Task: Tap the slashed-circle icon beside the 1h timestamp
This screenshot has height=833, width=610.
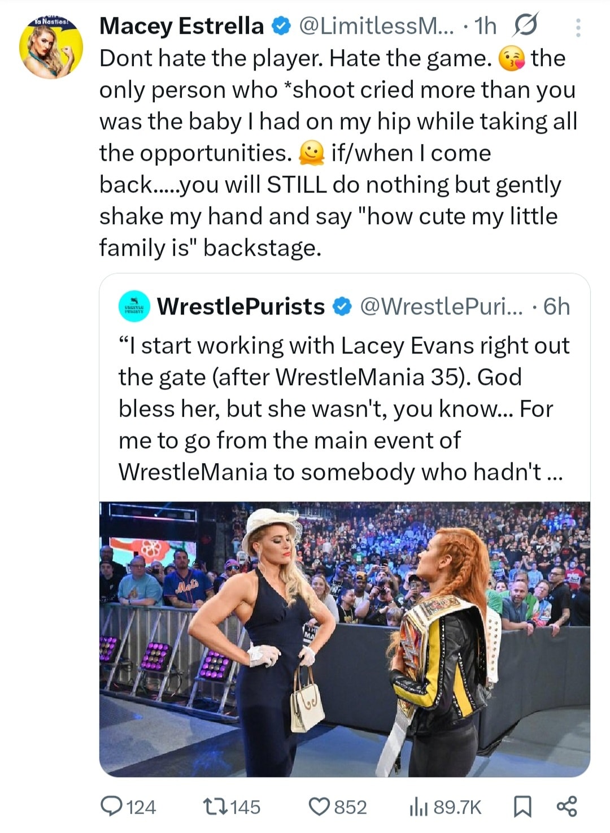Action: click(x=525, y=26)
